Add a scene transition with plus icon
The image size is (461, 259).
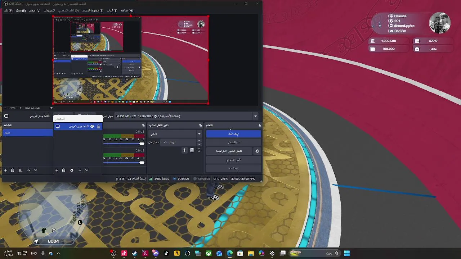click(x=185, y=150)
